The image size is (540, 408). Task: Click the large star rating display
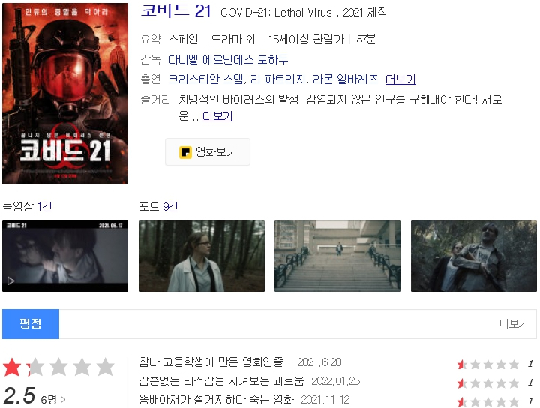(58, 367)
